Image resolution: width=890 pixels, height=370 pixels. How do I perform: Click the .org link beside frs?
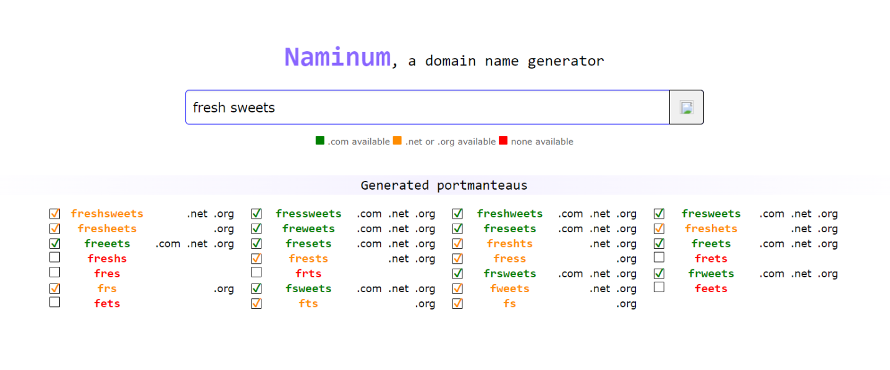click(225, 288)
